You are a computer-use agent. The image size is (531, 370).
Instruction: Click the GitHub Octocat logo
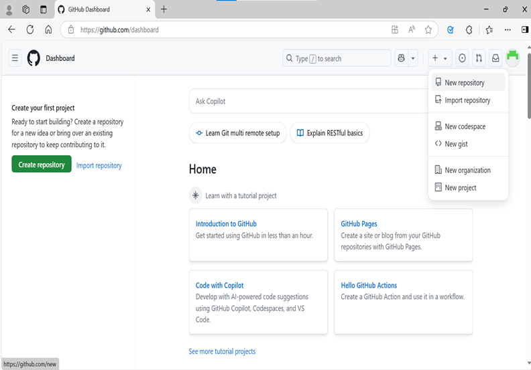coord(34,58)
